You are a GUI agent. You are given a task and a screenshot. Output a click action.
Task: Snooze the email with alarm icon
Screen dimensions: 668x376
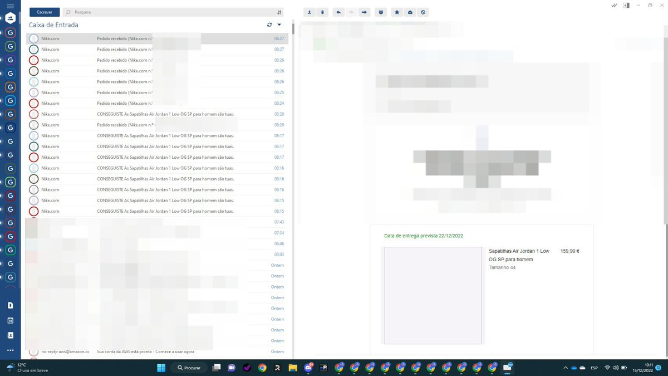pyautogui.click(x=381, y=12)
